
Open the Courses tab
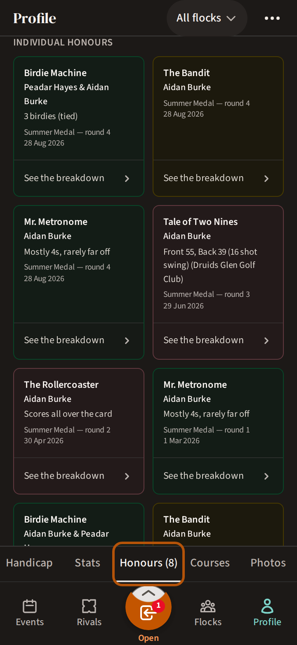tap(210, 563)
